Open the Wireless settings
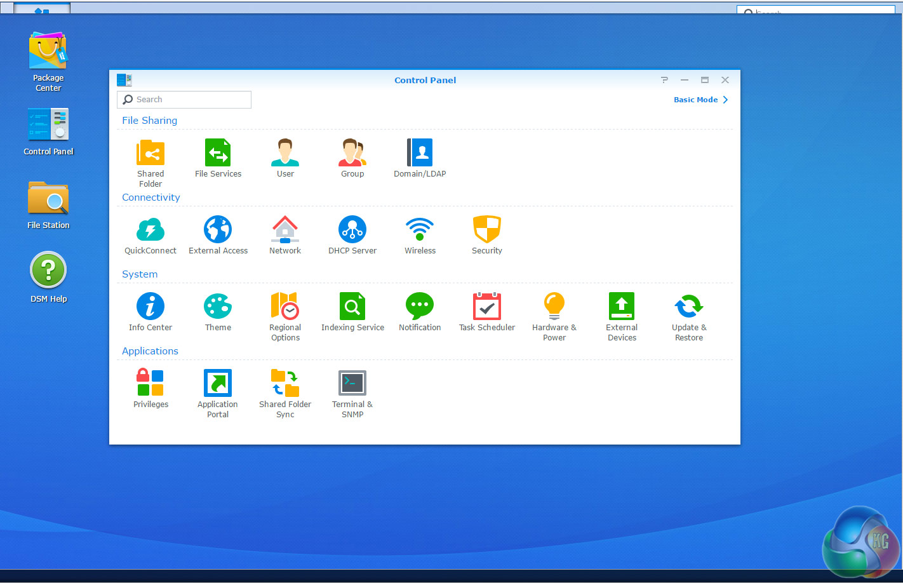Screen dimensions: 903x583 (420, 231)
